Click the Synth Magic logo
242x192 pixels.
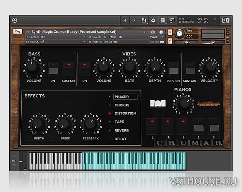click(x=209, y=104)
